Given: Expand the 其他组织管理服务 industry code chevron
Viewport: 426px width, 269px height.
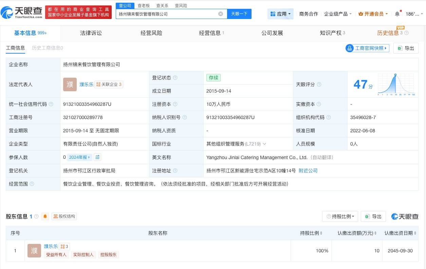Looking at the screenshot, I should [264, 143].
